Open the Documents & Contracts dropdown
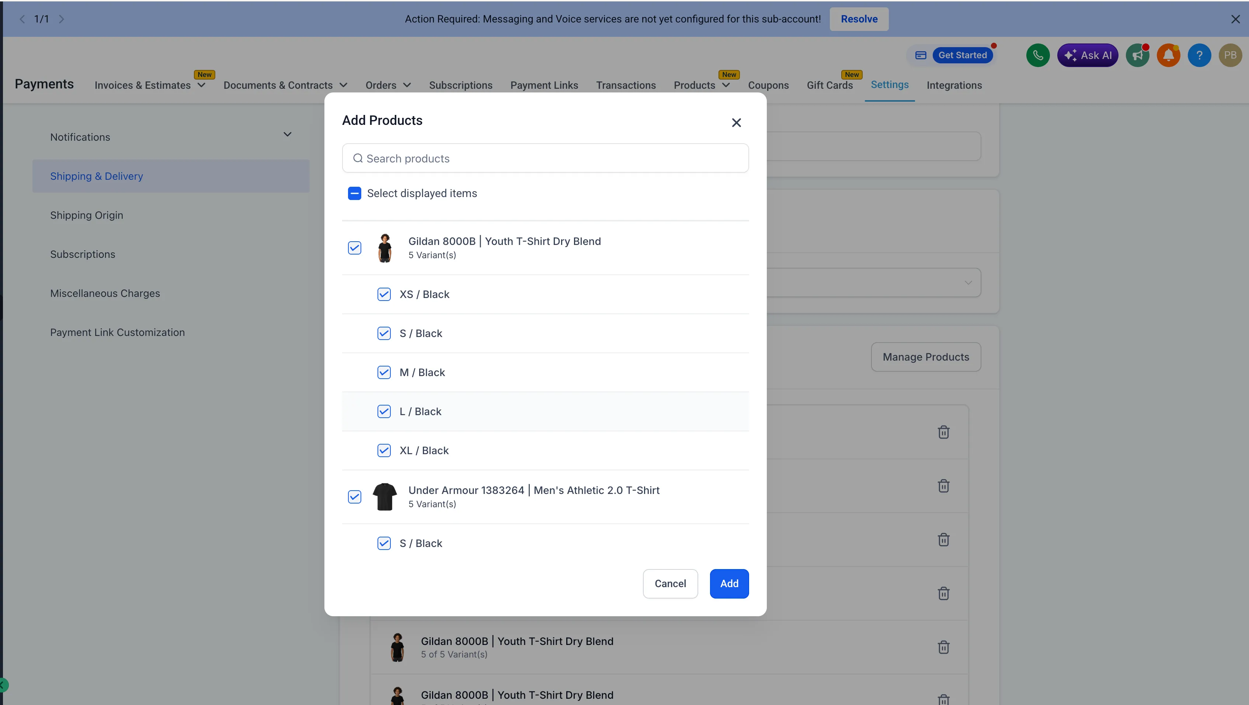Image resolution: width=1249 pixels, height=705 pixels. pos(285,85)
